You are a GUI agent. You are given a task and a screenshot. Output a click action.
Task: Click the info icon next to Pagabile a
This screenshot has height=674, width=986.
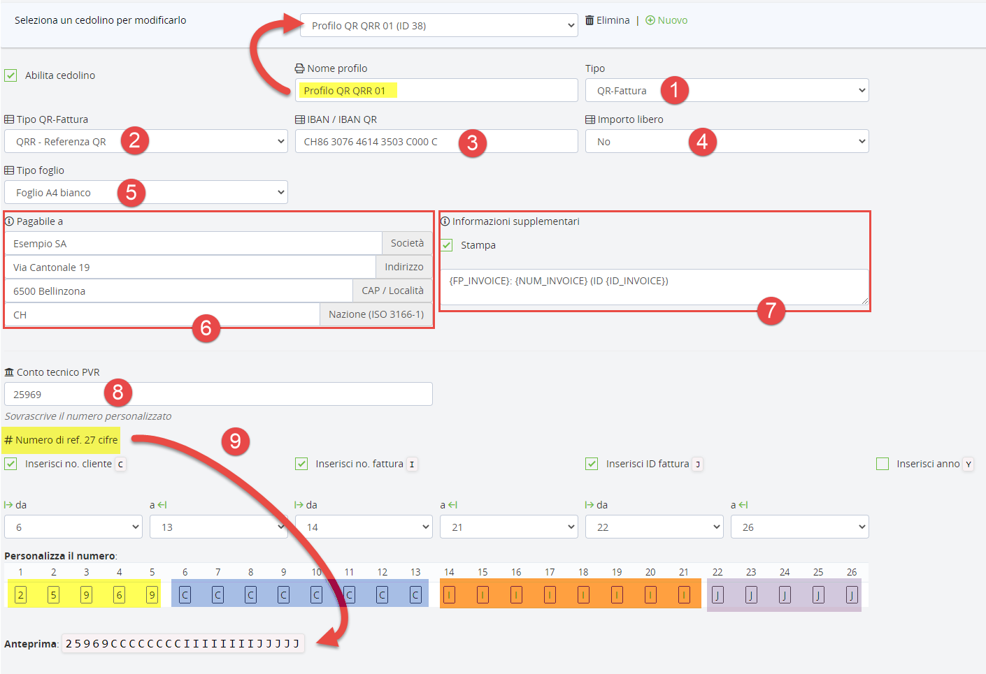[9, 221]
